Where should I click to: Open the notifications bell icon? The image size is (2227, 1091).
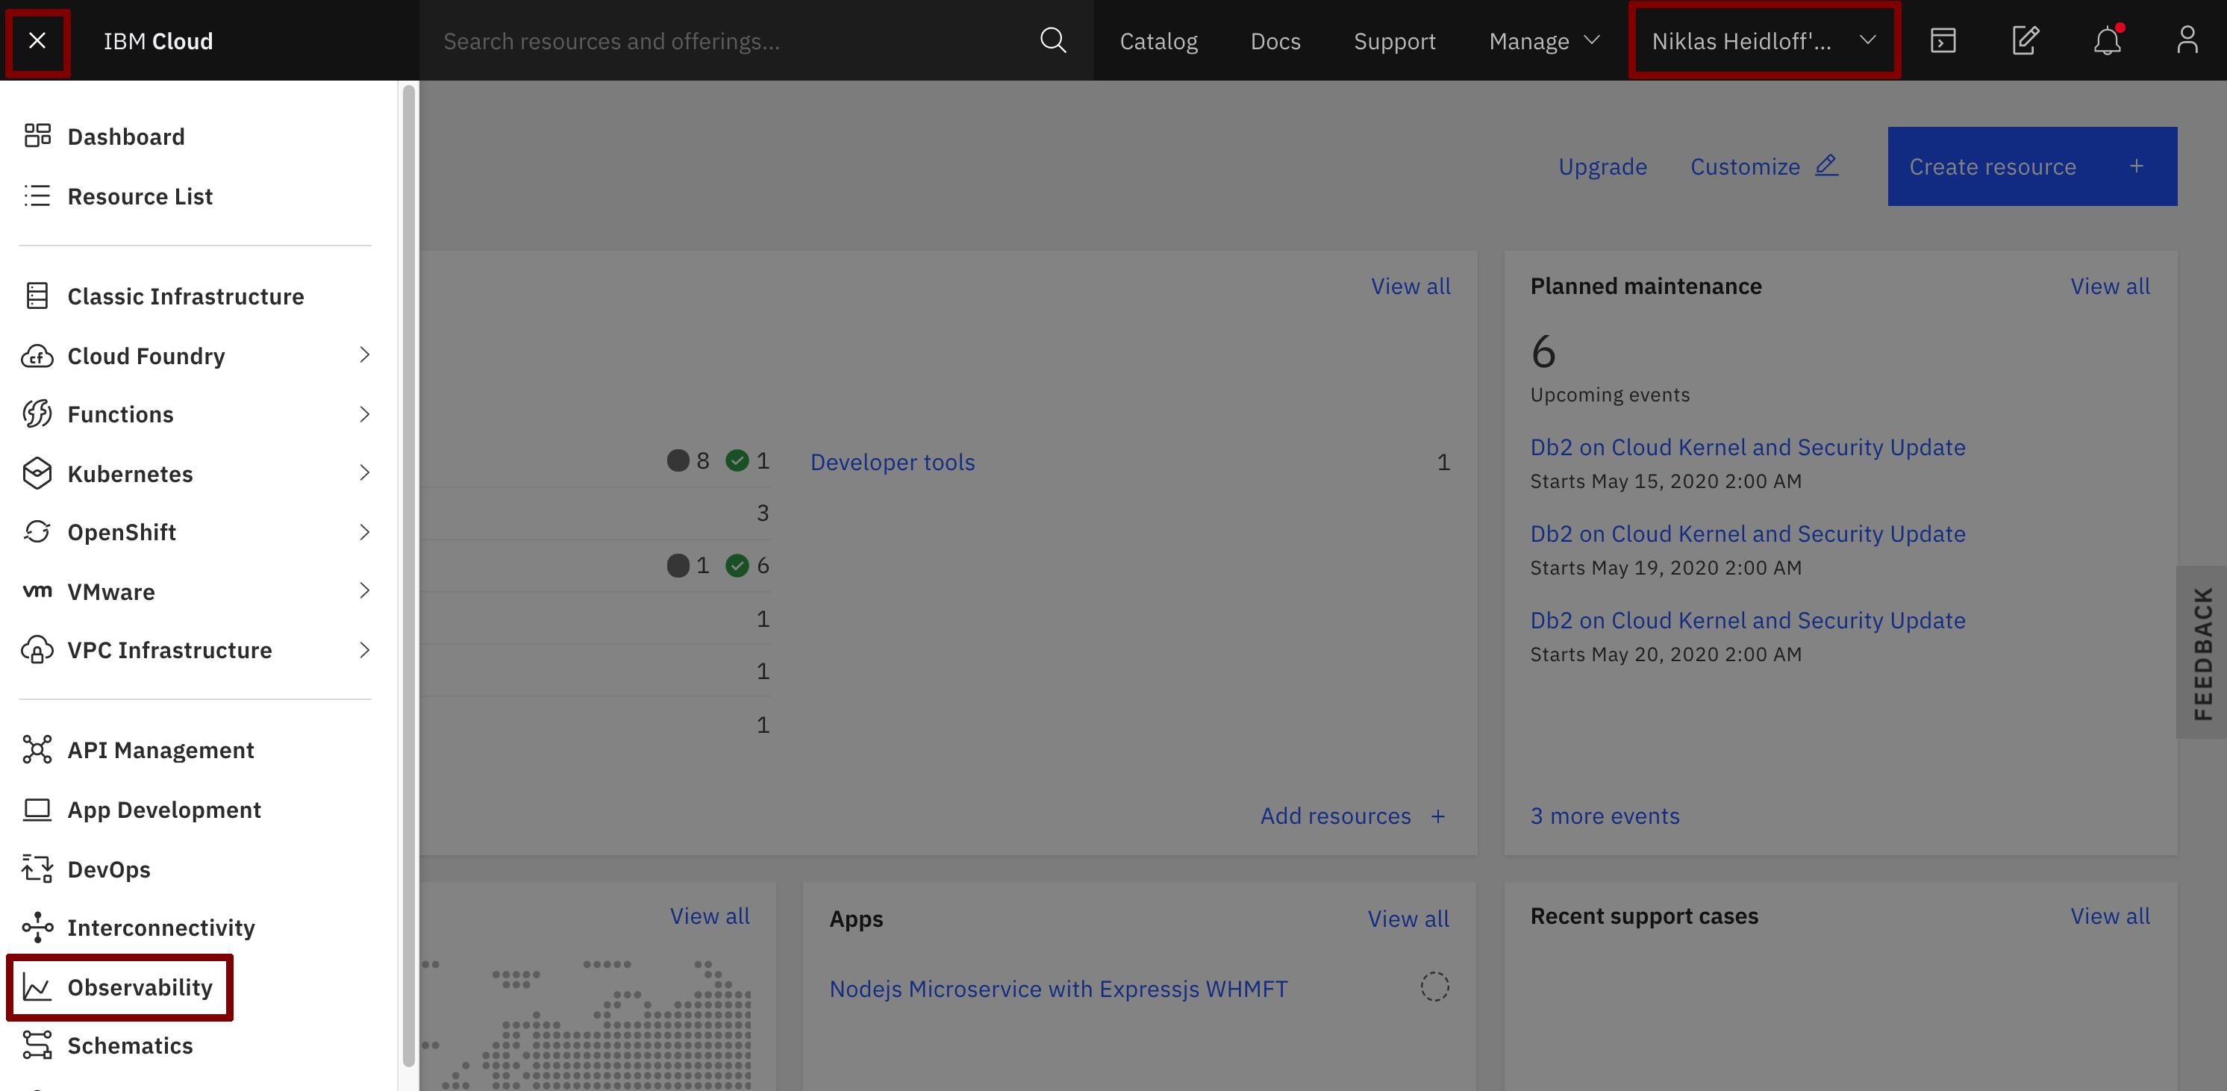2107,40
